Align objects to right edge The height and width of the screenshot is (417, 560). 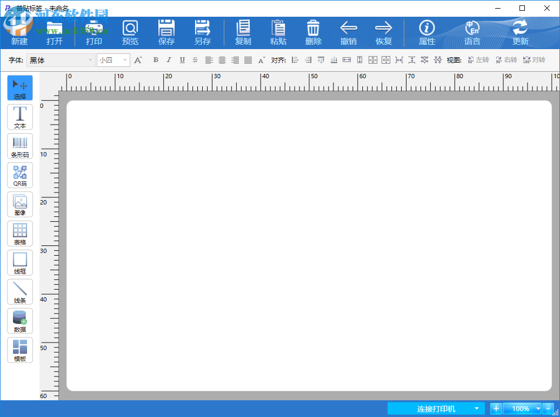(308, 60)
